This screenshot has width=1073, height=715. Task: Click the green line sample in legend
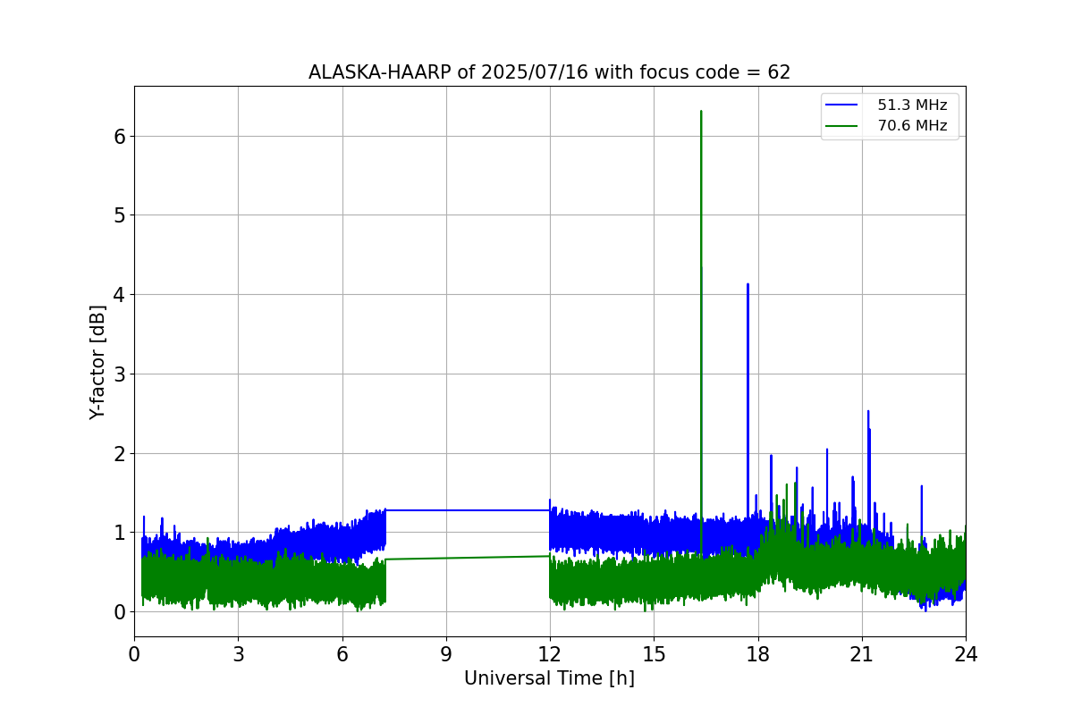point(842,126)
